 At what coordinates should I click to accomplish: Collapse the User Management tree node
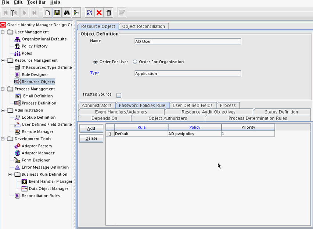[3, 32]
